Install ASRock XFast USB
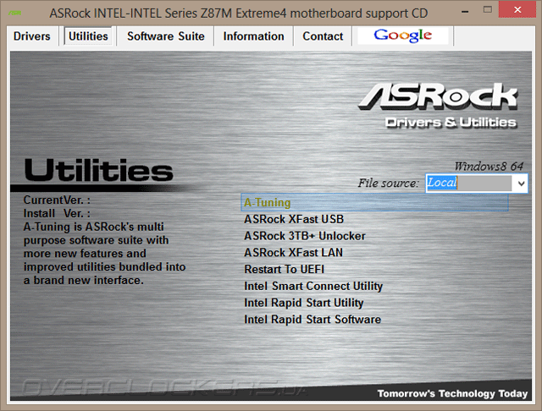 click(294, 220)
